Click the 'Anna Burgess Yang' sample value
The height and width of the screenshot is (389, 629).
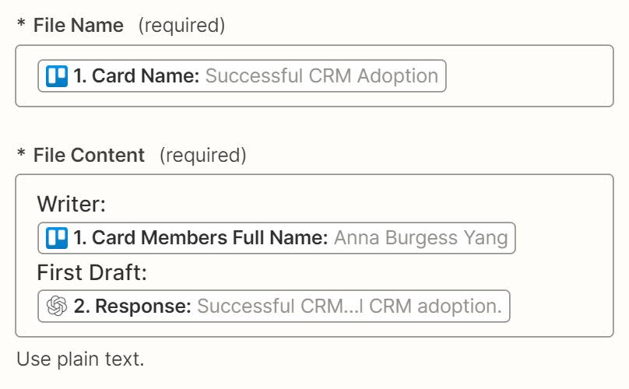click(420, 238)
